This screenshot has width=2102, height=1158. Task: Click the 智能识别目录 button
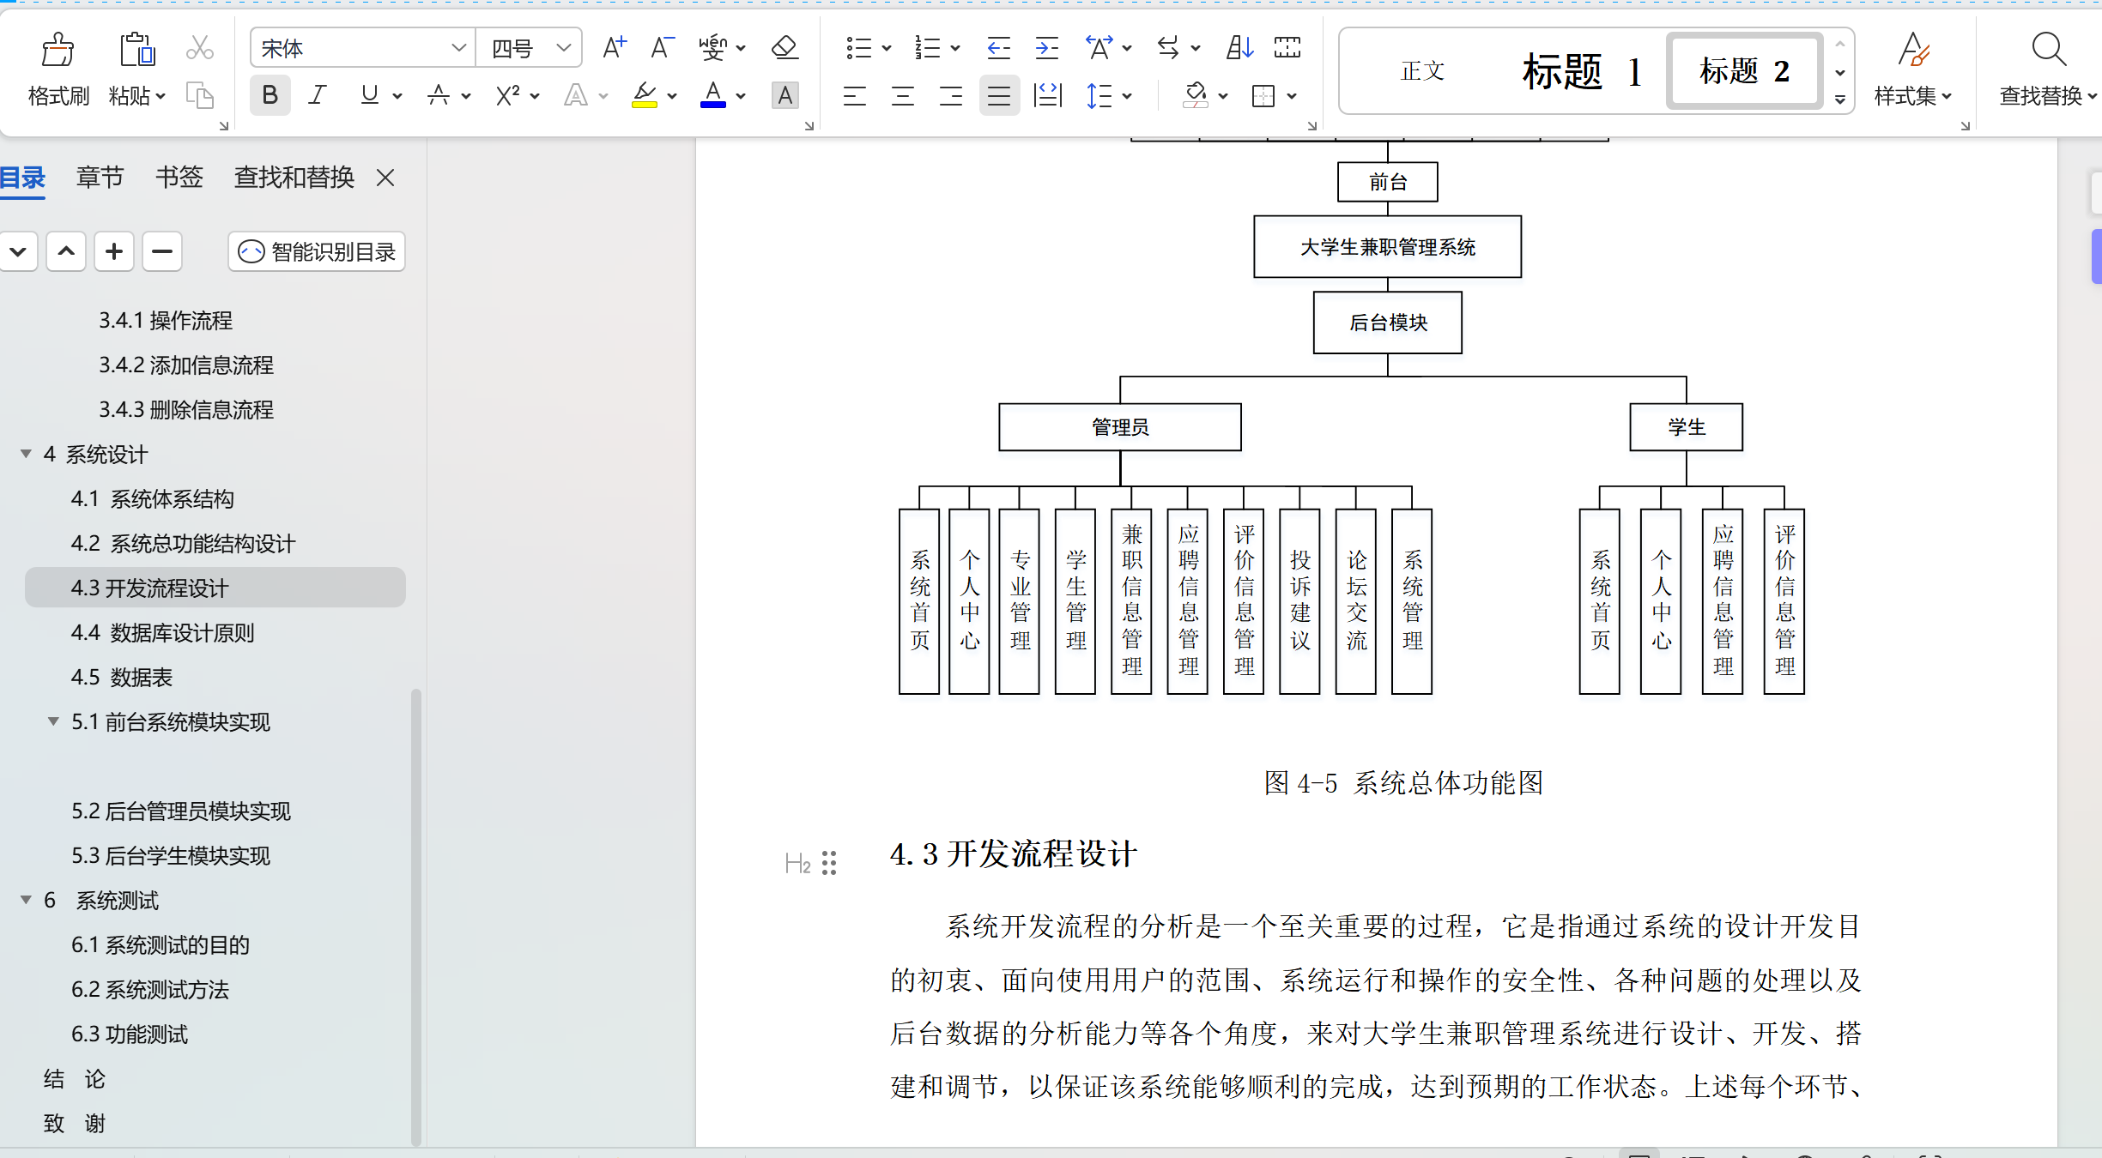(x=317, y=252)
